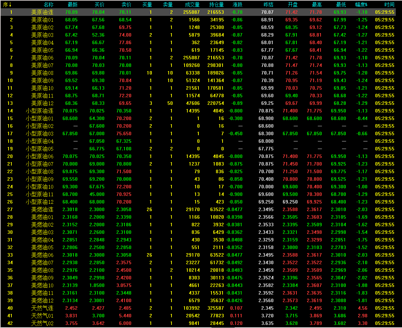Screen dimensions: 402x328
Task: Select the 天然气连 contract name
Action: tap(42, 308)
